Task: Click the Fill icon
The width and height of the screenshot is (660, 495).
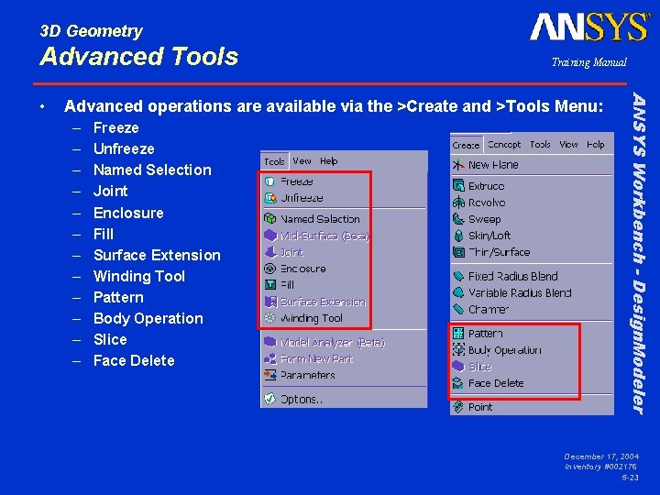Action: click(269, 285)
